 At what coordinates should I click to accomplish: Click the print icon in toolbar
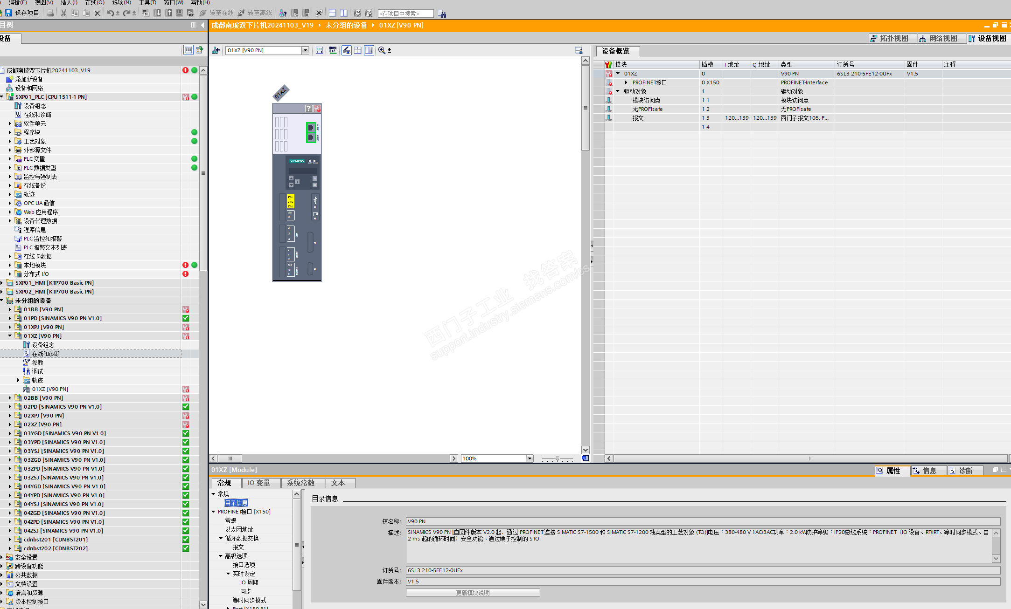click(50, 13)
